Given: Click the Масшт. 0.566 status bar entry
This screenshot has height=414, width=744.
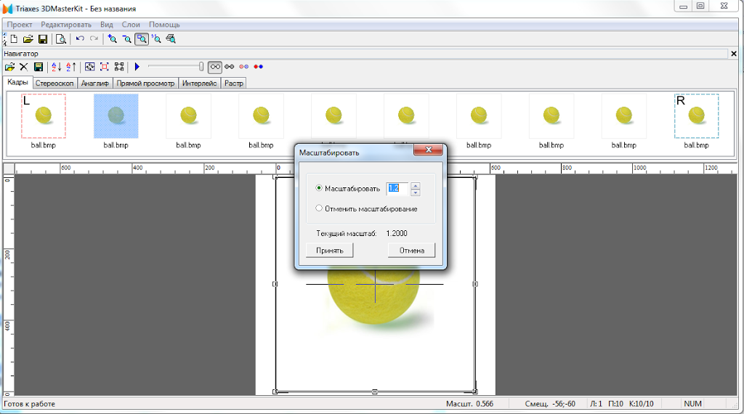Looking at the screenshot, I should [x=469, y=404].
